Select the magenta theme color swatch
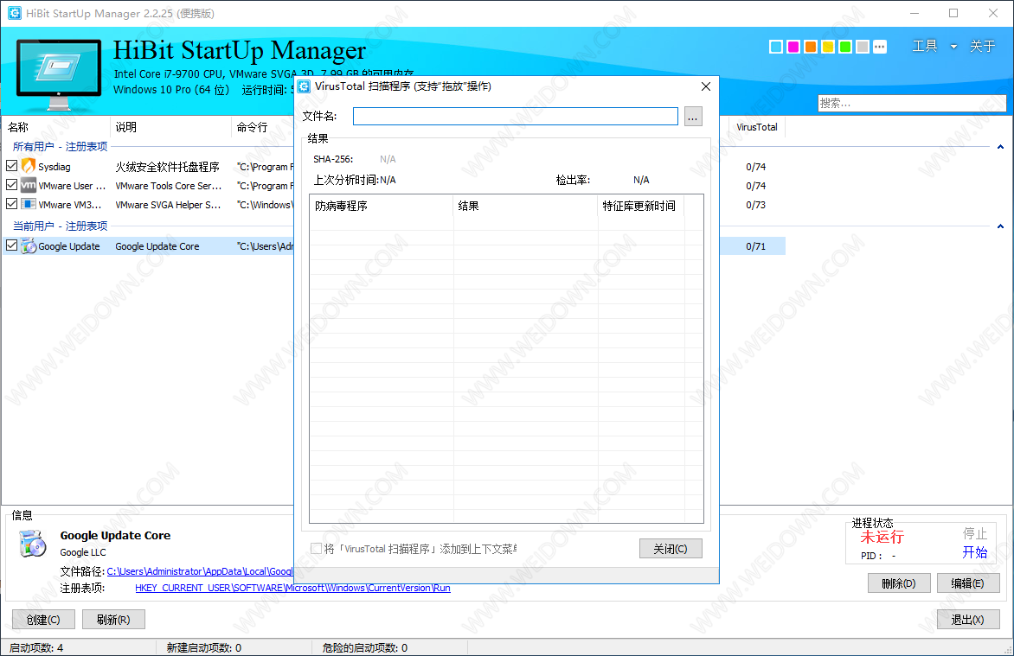The image size is (1014, 656). [x=793, y=47]
